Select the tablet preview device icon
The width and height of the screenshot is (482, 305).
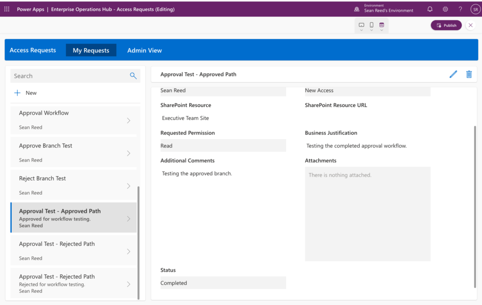click(361, 25)
